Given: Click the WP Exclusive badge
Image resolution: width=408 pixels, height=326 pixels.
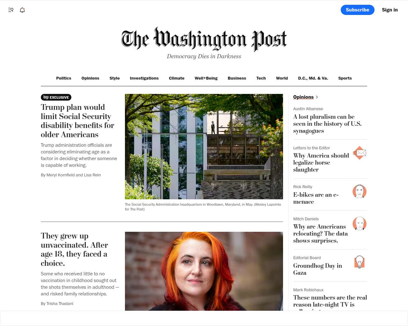Looking at the screenshot, I should (x=56, y=97).
